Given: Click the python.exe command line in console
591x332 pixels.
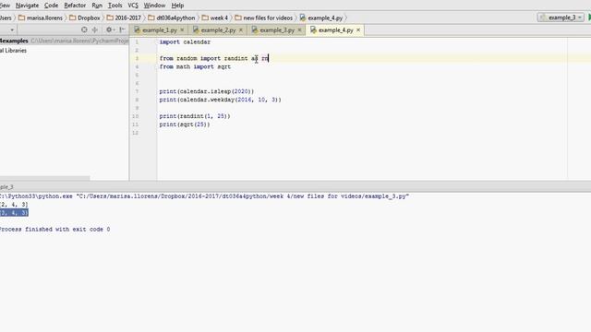Looking at the screenshot, I should coord(204,196).
